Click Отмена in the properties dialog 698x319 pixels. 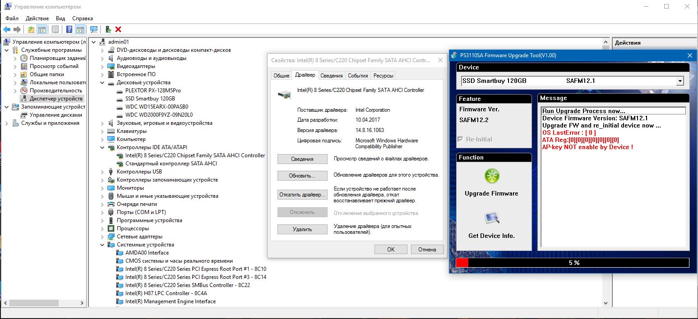coord(427,249)
